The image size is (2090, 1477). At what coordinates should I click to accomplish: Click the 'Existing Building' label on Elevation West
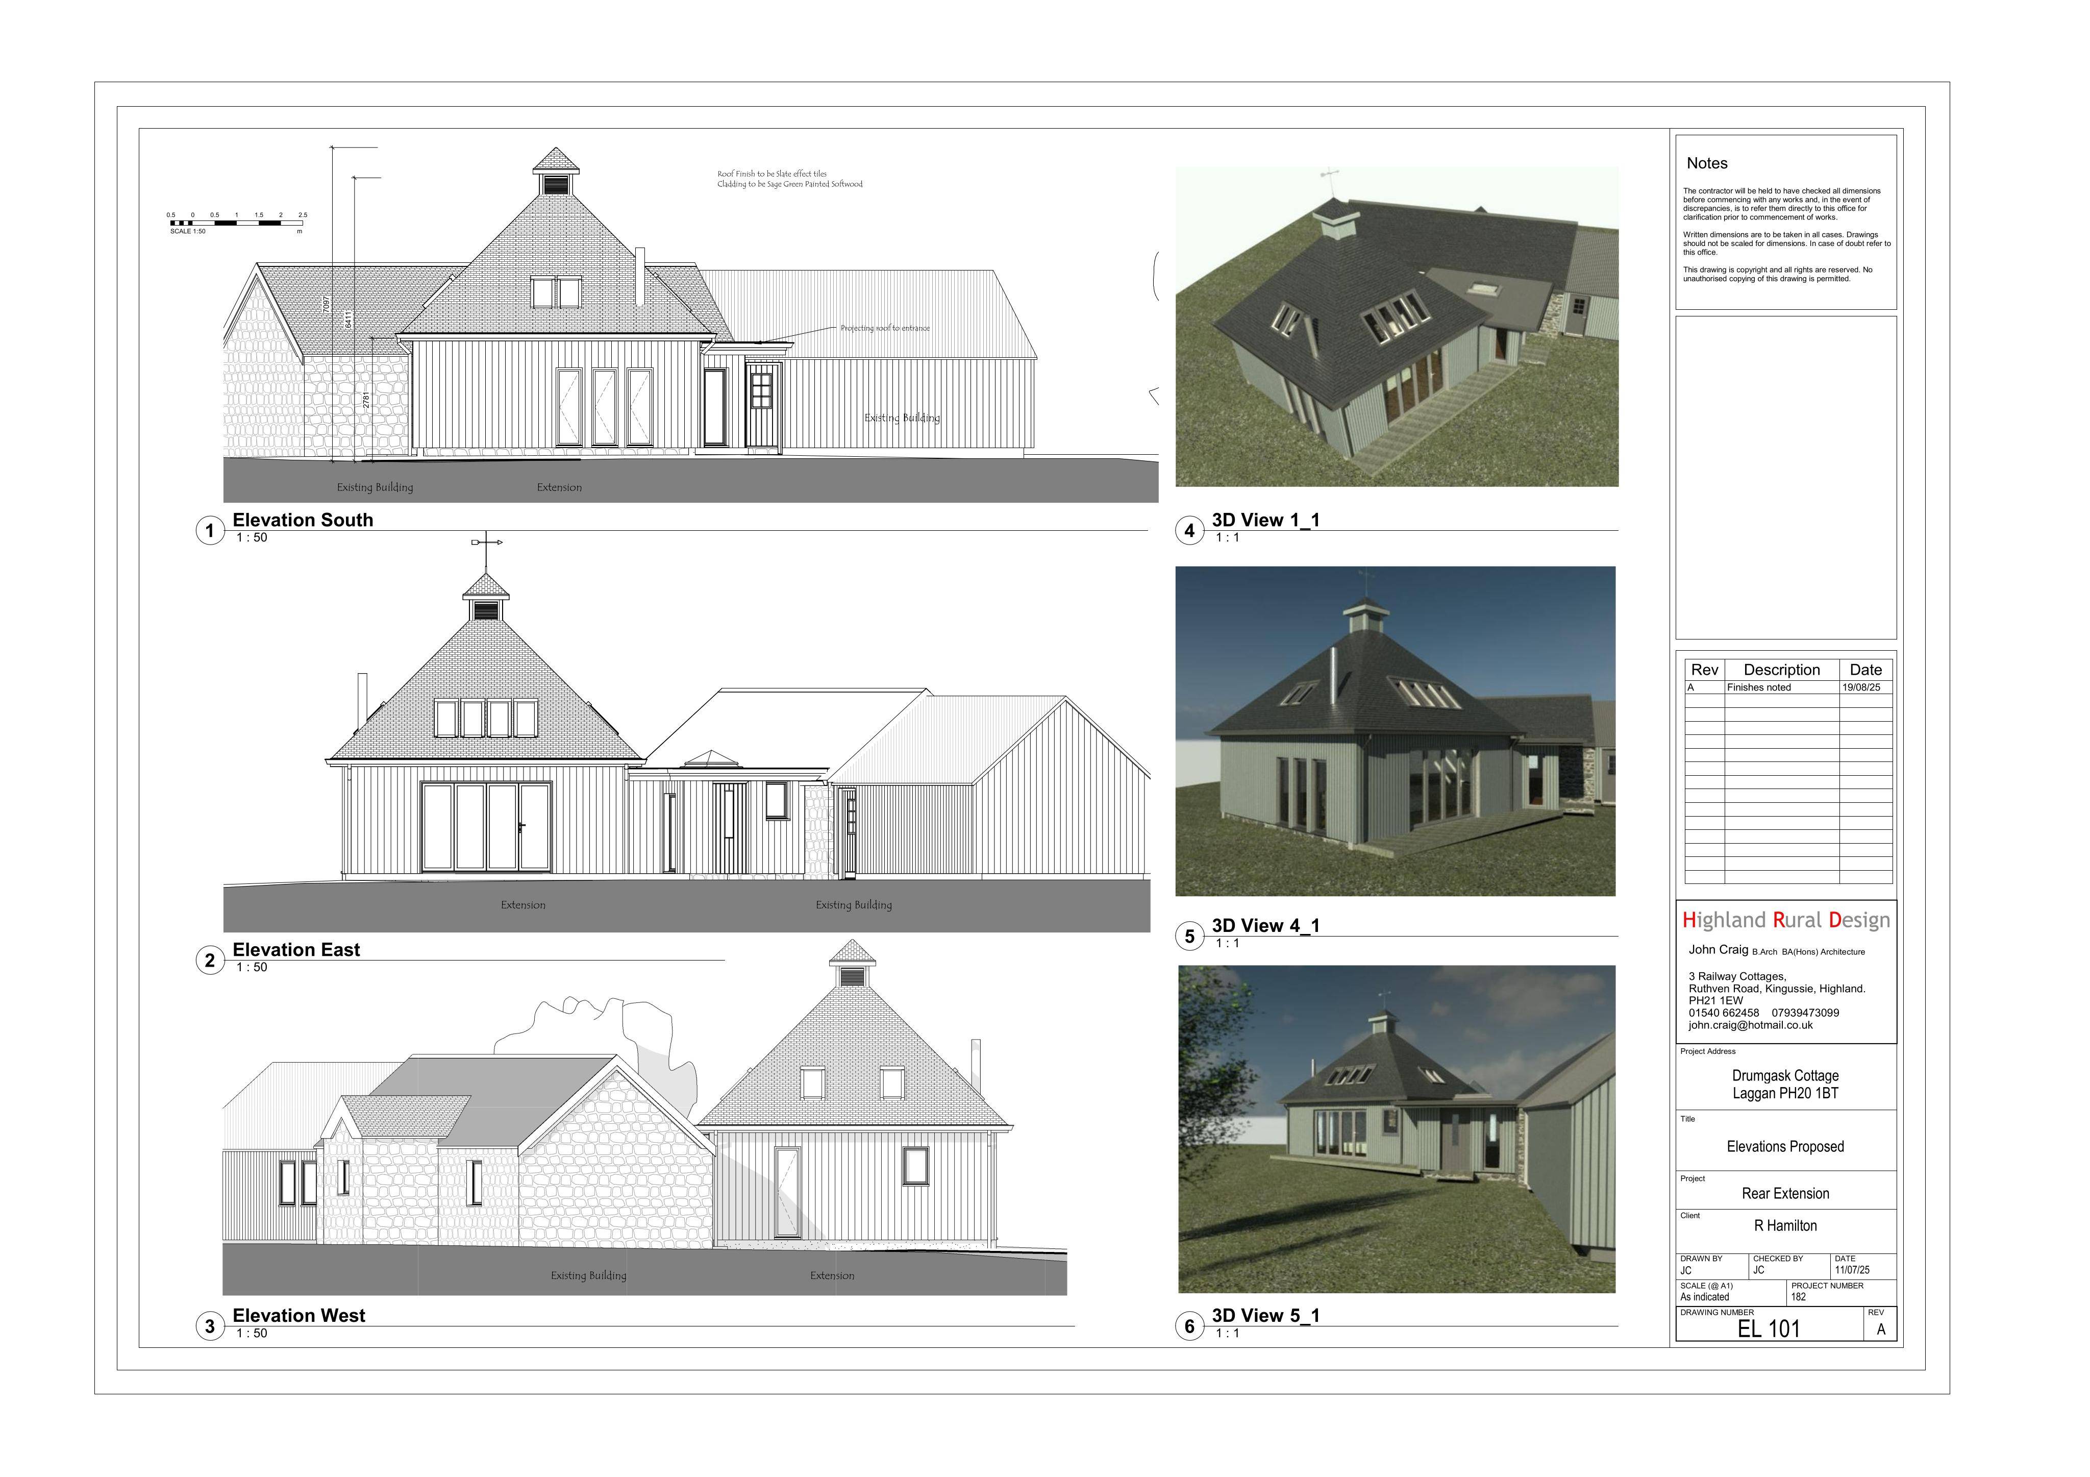click(588, 1276)
